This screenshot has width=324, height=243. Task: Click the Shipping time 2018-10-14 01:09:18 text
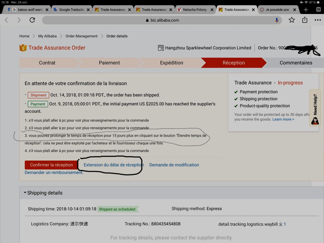62,209
